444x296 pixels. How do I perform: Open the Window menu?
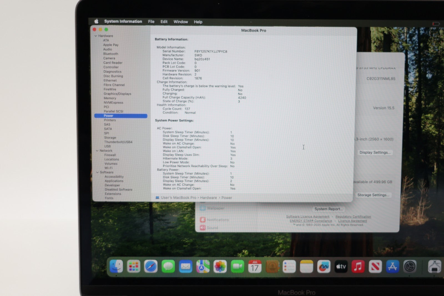tap(181, 22)
